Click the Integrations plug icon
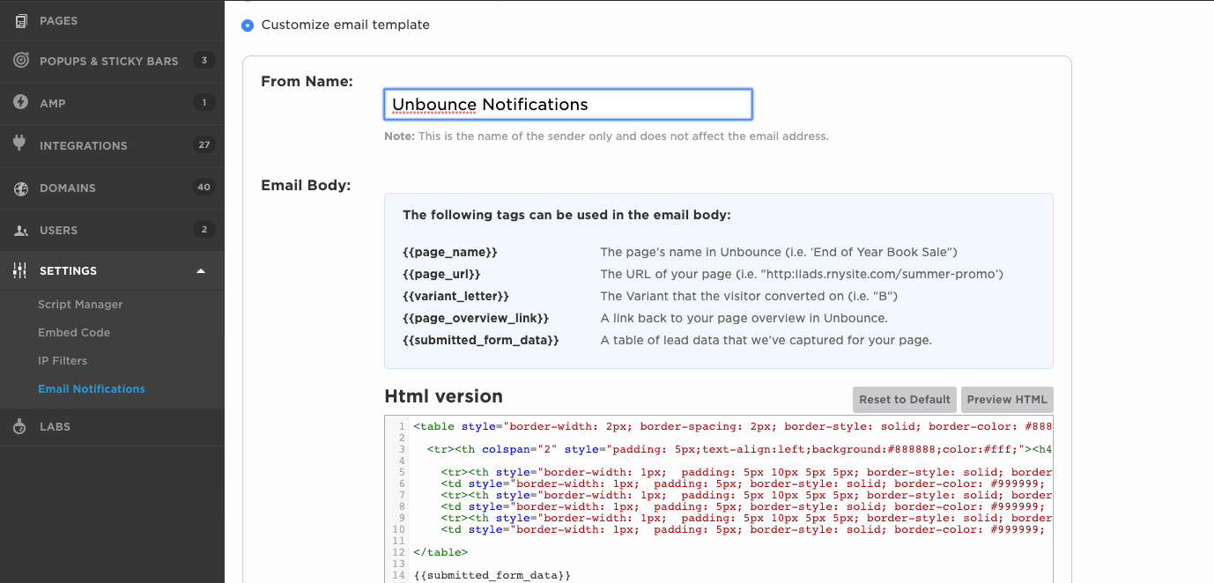This screenshot has width=1214, height=583. (20, 144)
